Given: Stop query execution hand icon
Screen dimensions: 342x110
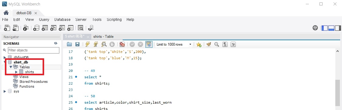Looking at the screenshot, I should (x=112, y=44).
